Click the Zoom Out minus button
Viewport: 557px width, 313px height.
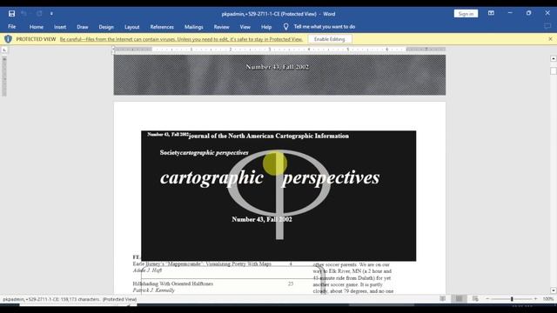click(x=487, y=299)
